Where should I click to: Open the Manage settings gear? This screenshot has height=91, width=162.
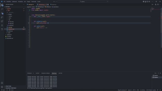coord(2,87)
